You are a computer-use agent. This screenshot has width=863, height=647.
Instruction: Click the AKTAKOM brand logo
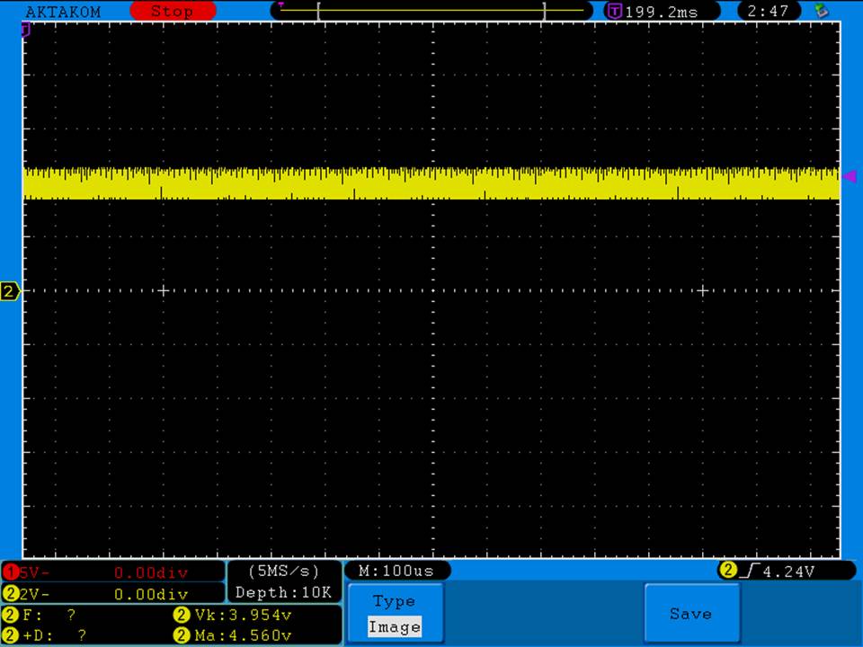(x=63, y=12)
